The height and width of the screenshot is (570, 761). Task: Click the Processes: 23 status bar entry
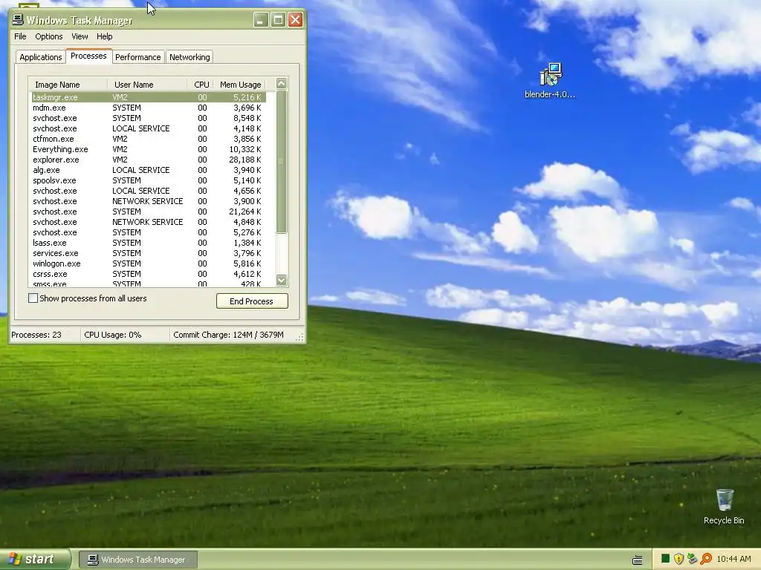pyautogui.click(x=45, y=335)
